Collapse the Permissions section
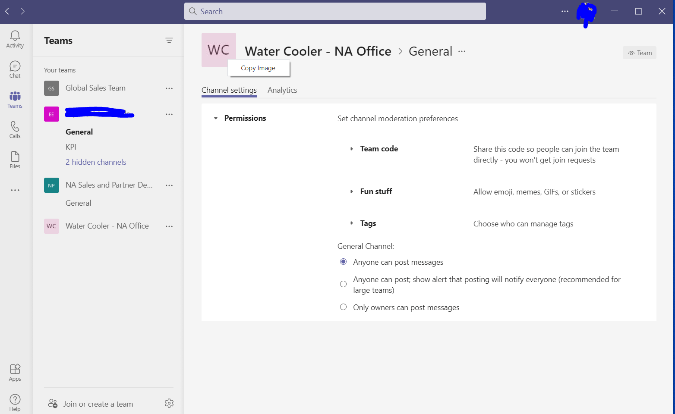Screen dimensions: 675x414 coord(216,118)
